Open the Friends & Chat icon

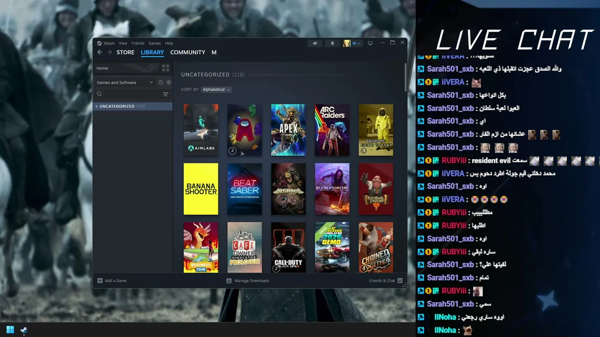pos(400,281)
